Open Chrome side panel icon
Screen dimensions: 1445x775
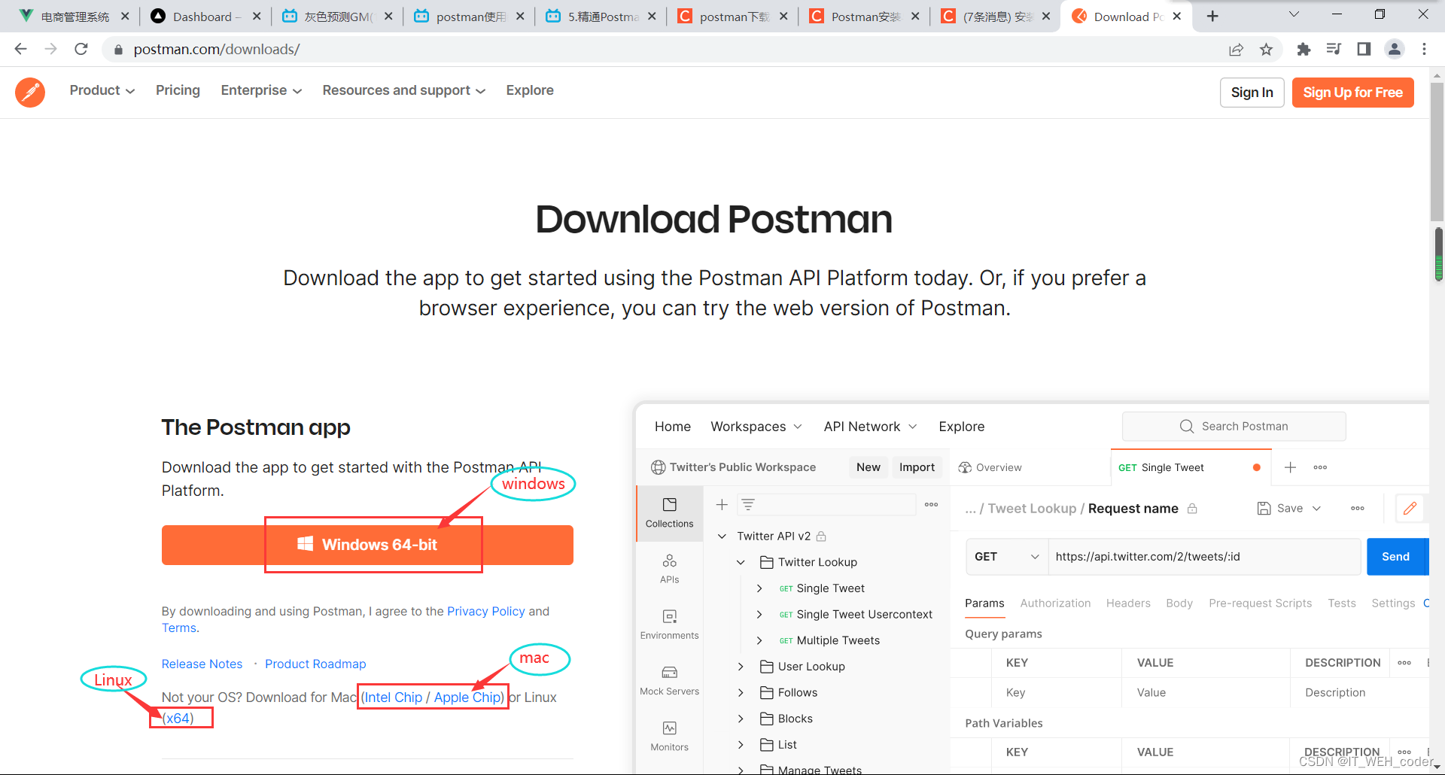tap(1364, 49)
